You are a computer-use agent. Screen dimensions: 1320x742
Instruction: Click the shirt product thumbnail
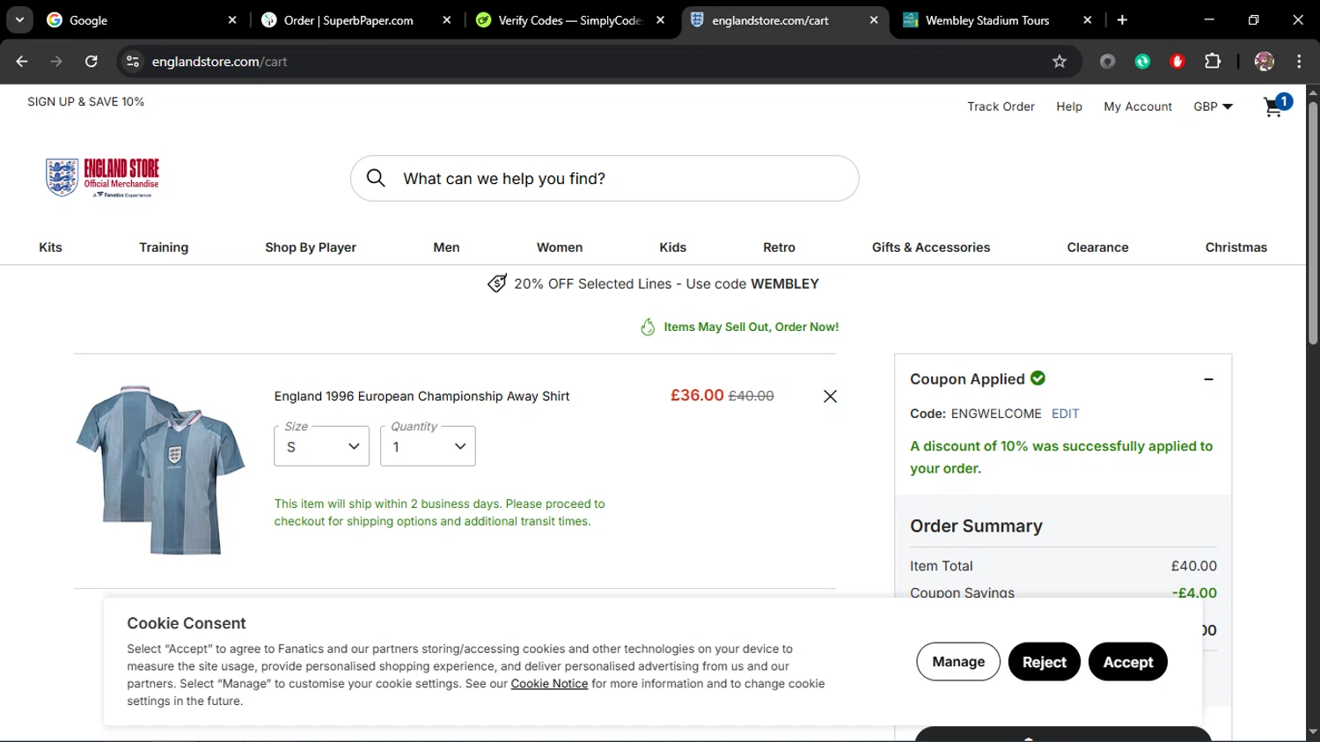click(x=160, y=469)
